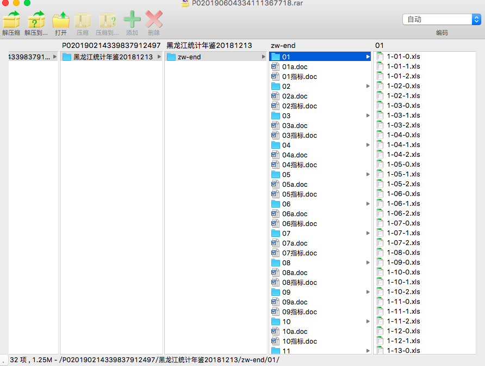Viewport: 485px width, 366px height.
Task: Select file 1-07-1.xls
Action: coord(424,233)
